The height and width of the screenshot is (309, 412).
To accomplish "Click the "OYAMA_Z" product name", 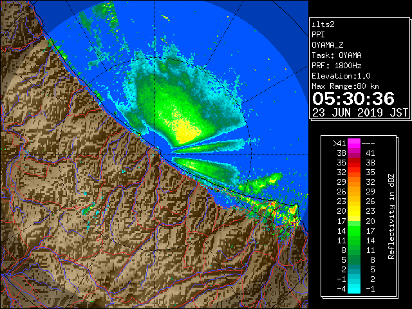I will (328, 45).
